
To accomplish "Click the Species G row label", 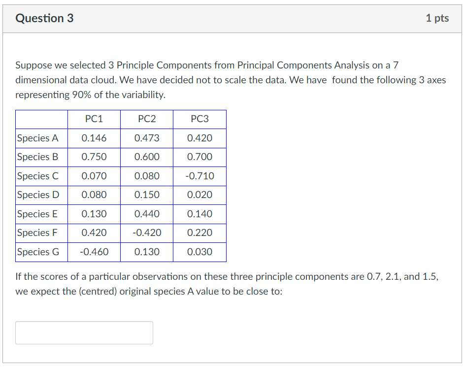I will coord(37,252).
